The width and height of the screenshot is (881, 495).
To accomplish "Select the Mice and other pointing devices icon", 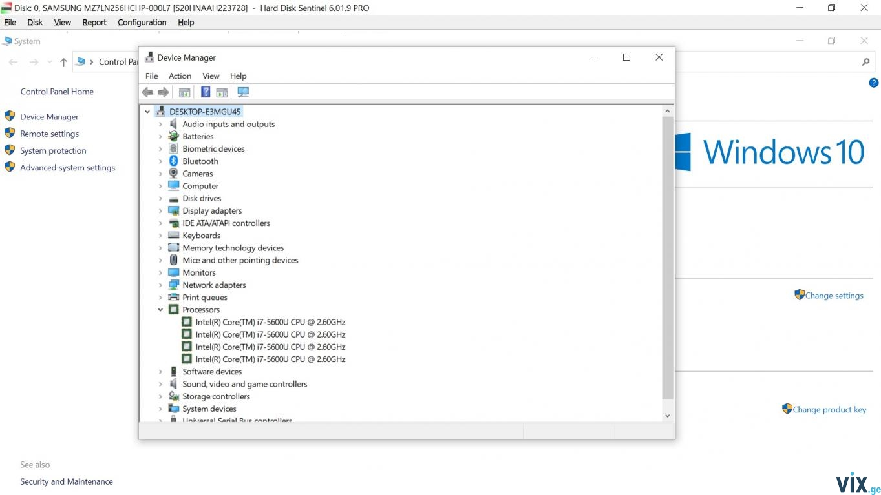I will 173,260.
